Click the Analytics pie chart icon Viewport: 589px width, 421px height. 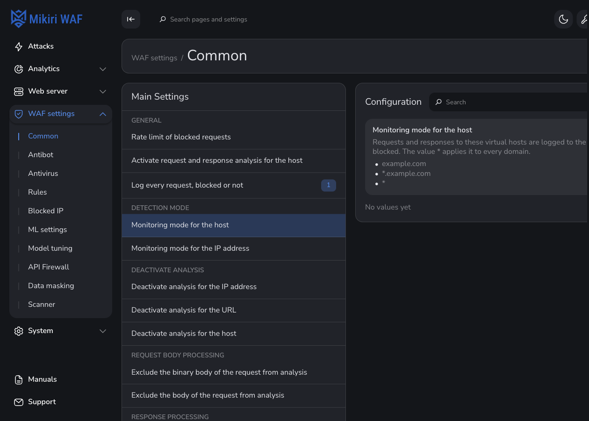[x=19, y=69]
